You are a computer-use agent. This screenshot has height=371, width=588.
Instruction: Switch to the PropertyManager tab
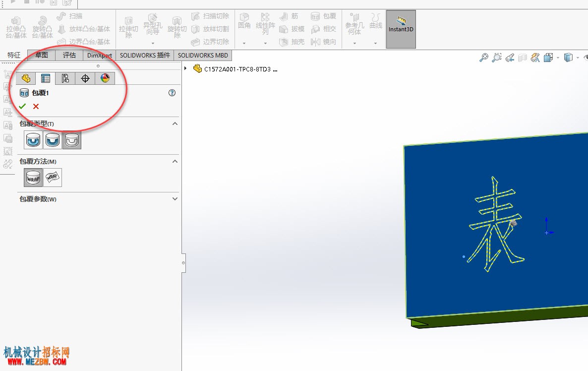[46, 78]
